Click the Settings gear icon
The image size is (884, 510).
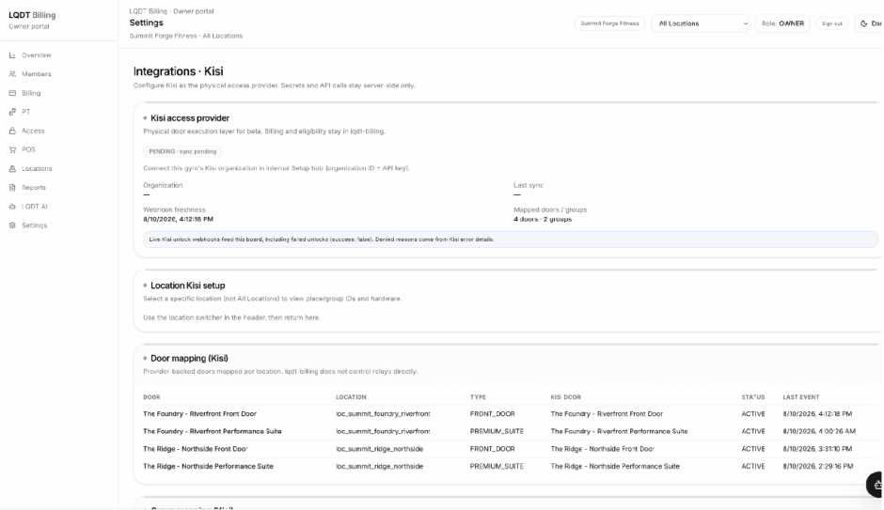tap(12, 225)
